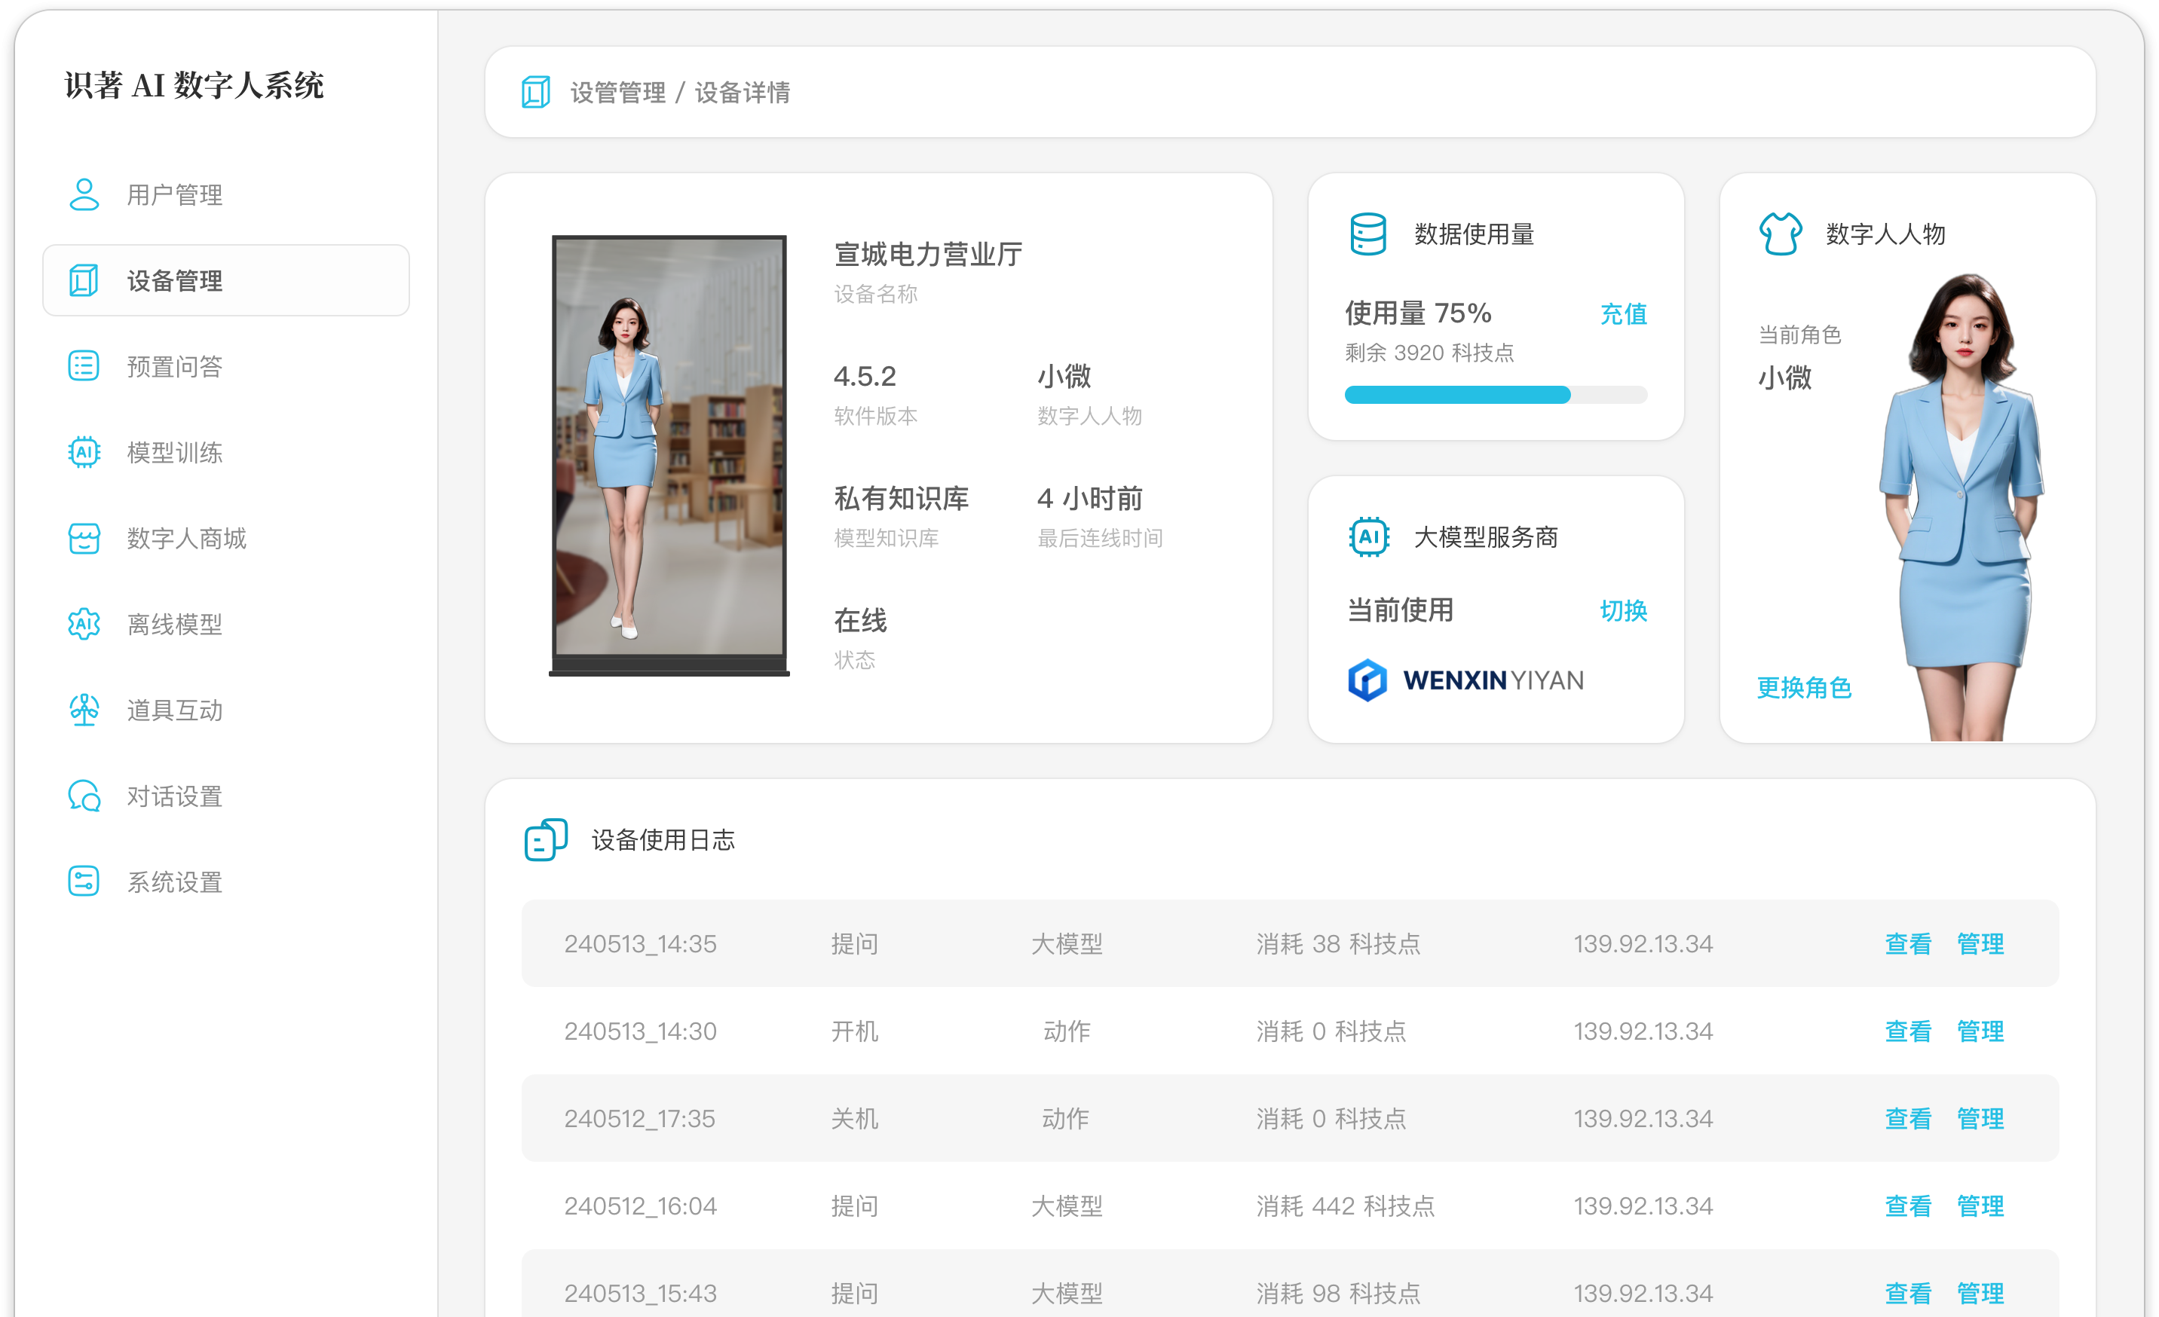The image size is (2159, 1317).
Task: Select 设备管理 in the sidebar menu
Action: pyautogui.click(x=226, y=280)
